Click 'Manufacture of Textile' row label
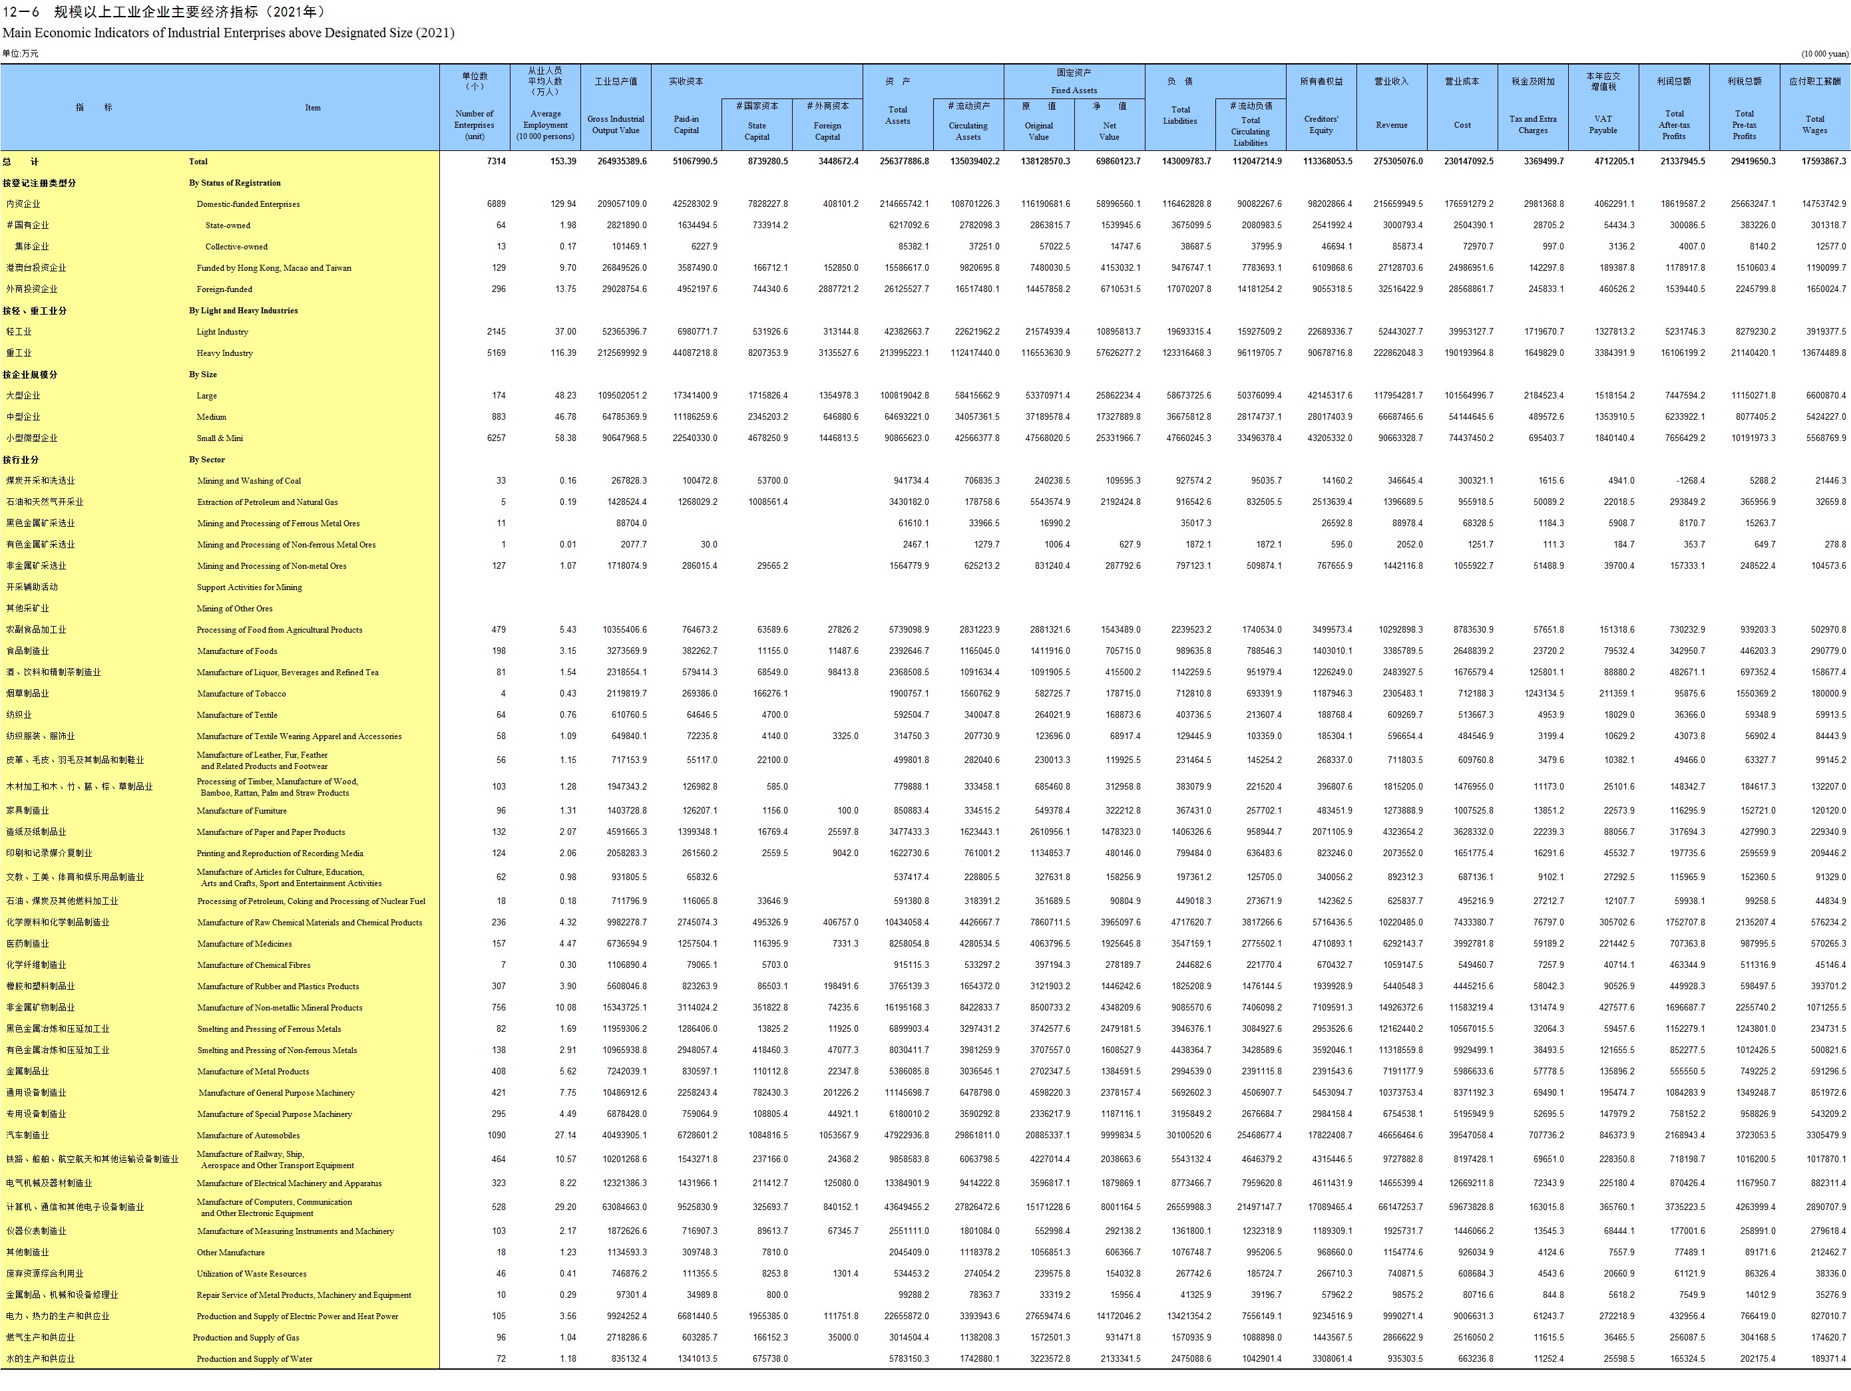The height and width of the screenshot is (1391, 1851). pos(237,715)
